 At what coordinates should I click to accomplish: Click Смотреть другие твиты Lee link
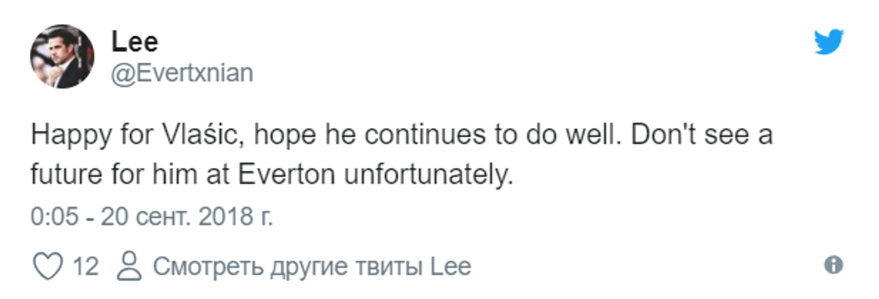coord(312,266)
